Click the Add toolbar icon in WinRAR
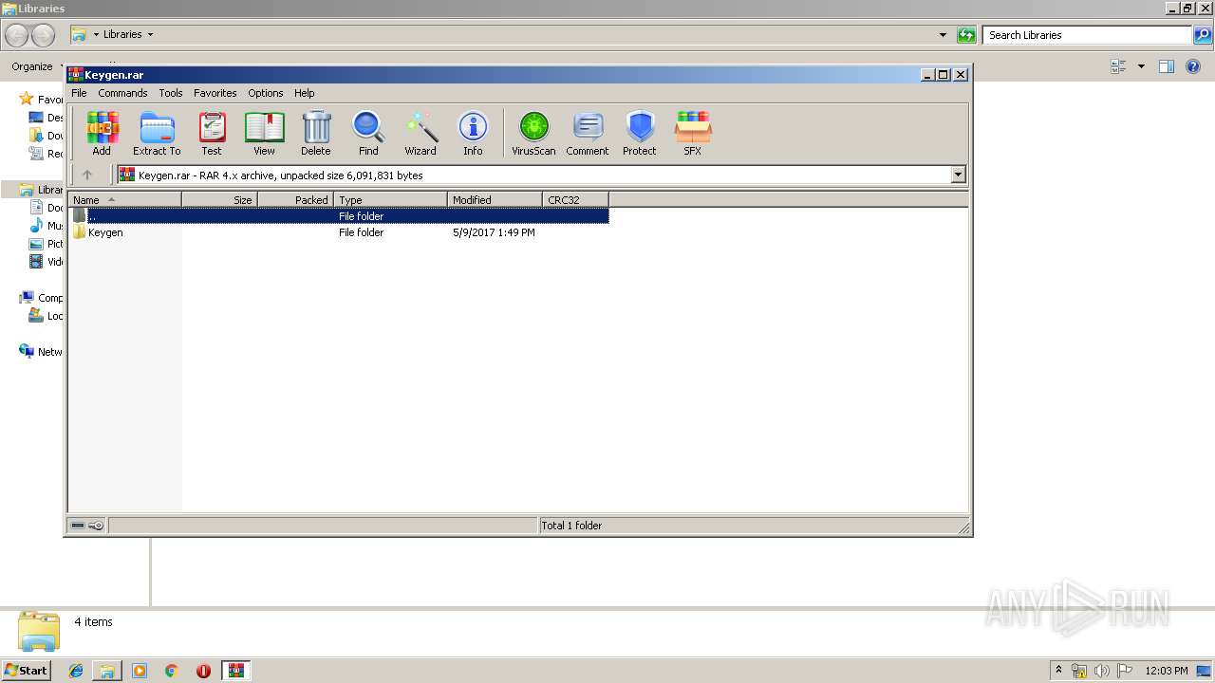 click(102, 133)
